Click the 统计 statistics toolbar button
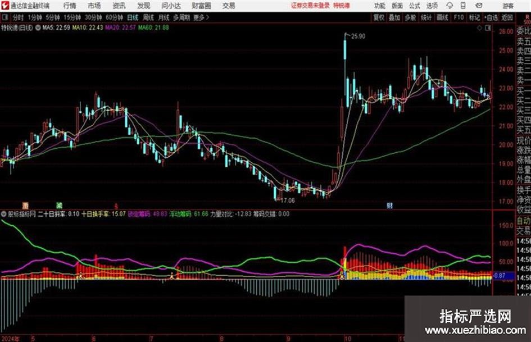531x342 pixels. (426, 17)
